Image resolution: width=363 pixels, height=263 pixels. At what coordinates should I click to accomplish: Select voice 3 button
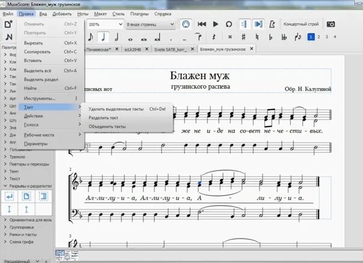pos(327,37)
